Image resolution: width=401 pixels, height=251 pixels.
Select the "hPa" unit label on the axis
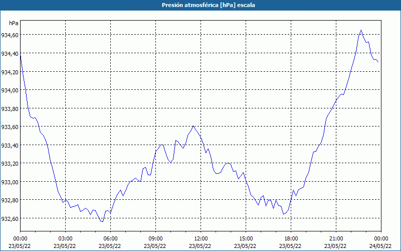[14, 23]
